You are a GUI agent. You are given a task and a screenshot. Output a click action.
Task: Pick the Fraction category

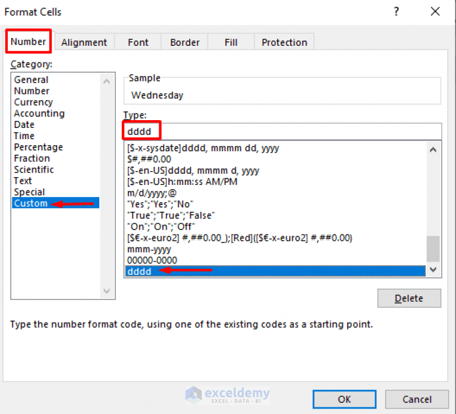coord(56,158)
